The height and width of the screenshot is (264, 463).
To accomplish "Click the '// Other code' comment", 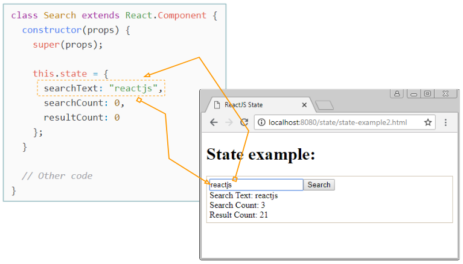I will click(57, 176).
